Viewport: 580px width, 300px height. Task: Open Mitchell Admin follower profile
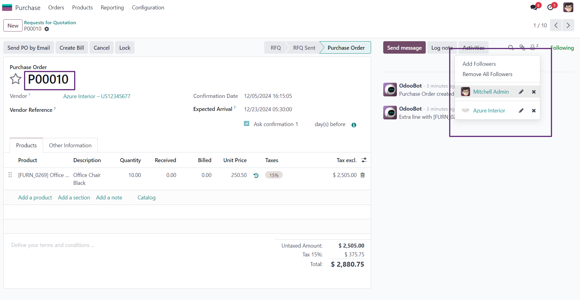(x=491, y=92)
